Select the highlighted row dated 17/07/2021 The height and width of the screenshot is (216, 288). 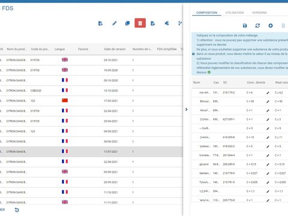(x=91, y=152)
